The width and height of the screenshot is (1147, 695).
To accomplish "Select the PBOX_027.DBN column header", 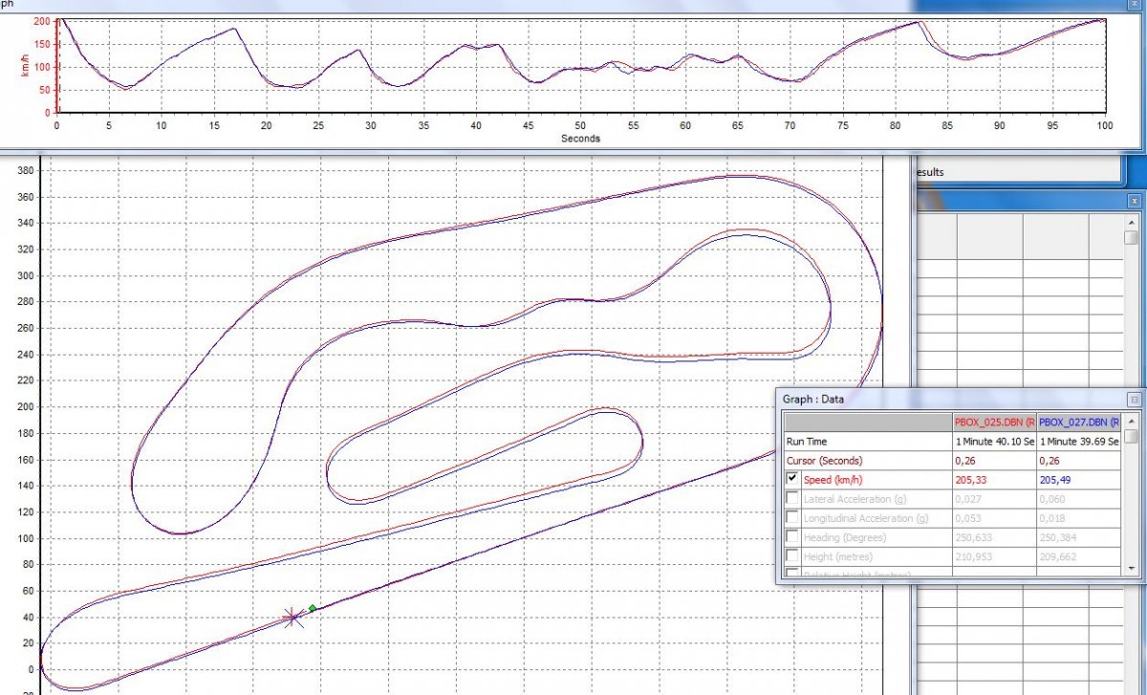I will (1079, 422).
